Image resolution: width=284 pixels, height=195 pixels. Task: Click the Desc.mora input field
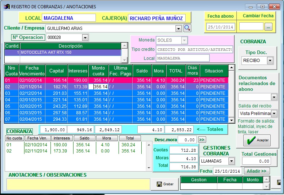(187, 140)
